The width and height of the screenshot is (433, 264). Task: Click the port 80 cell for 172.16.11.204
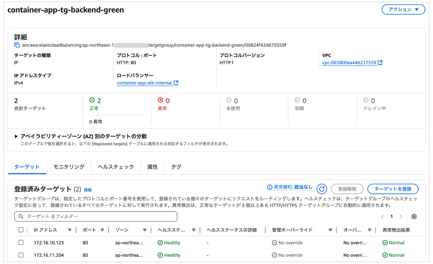click(85, 255)
